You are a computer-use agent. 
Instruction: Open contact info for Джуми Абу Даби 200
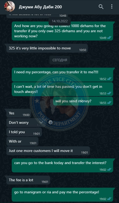[40, 7]
